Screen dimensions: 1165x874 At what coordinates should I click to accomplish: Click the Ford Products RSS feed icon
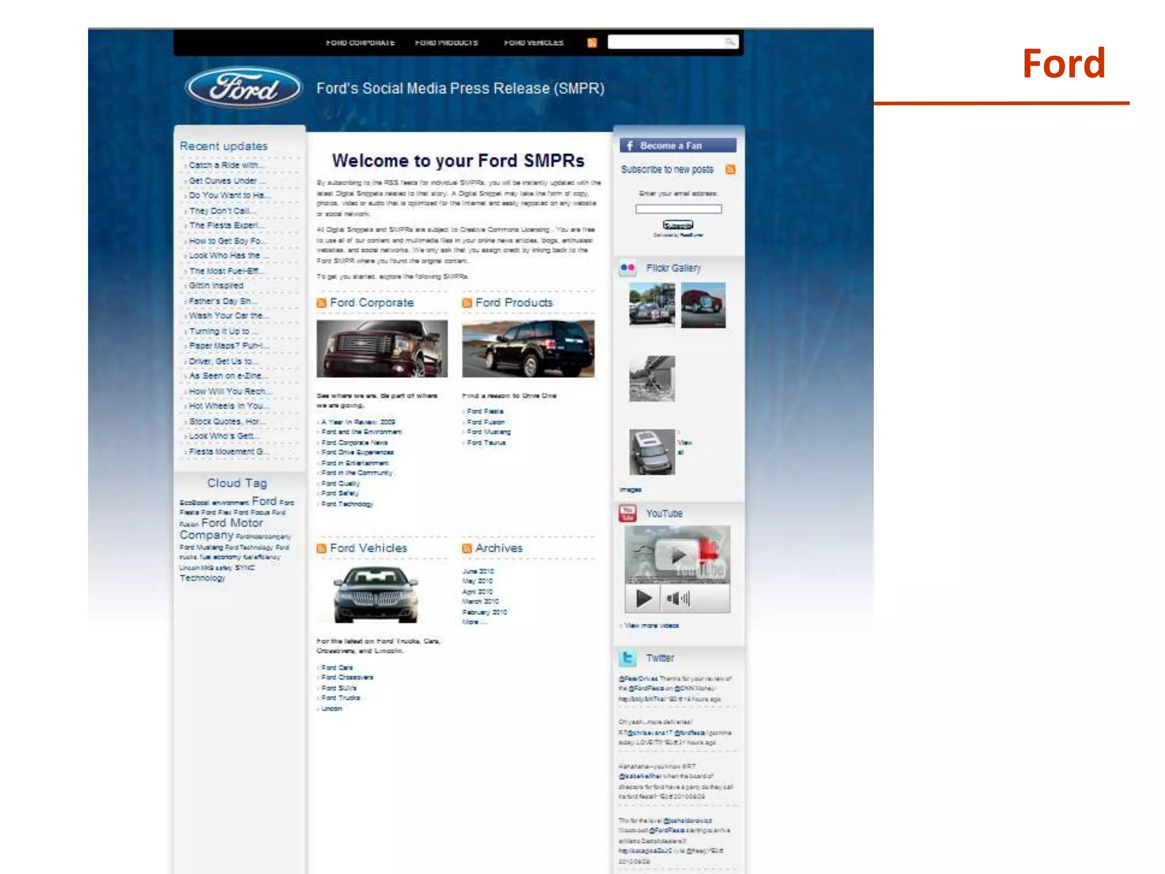tap(467, 303)
